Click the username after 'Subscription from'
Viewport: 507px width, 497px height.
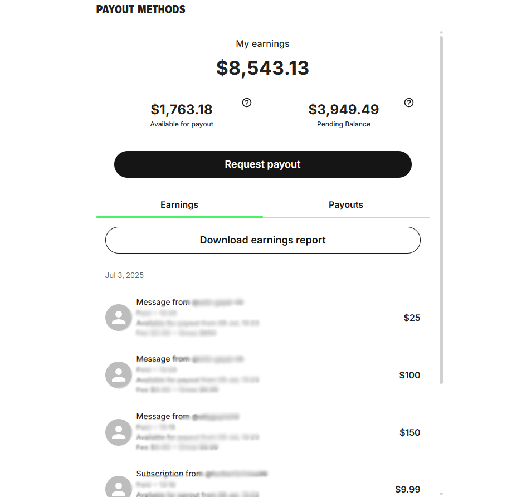click(236, 474)
